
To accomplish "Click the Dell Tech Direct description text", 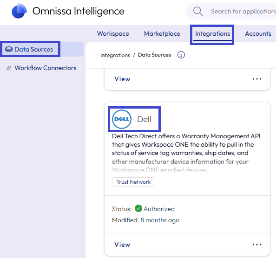I will [186, 153].
